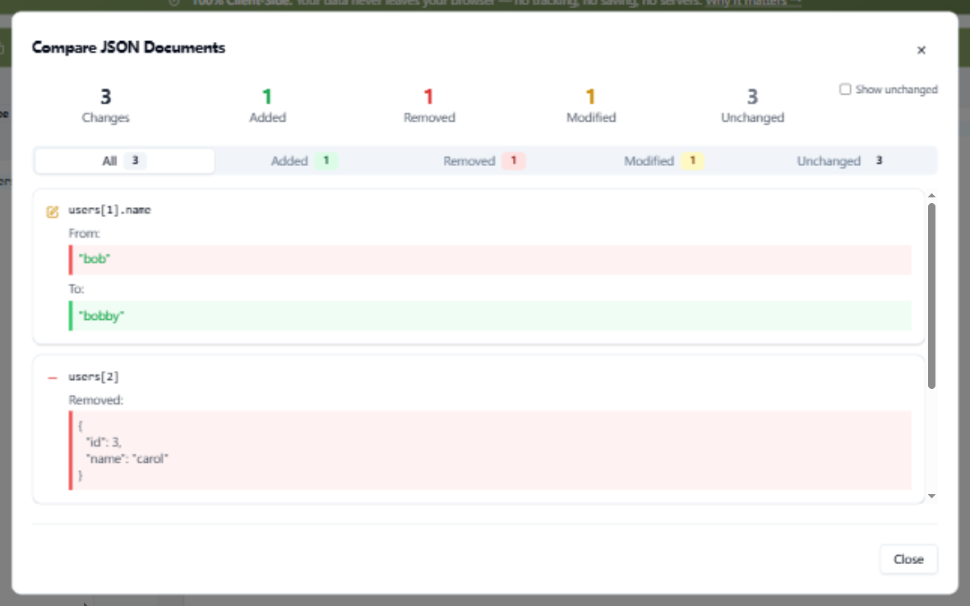Click the users[2] path text
970x606 pixels.
pyautogui.click(x=94, y=377)
